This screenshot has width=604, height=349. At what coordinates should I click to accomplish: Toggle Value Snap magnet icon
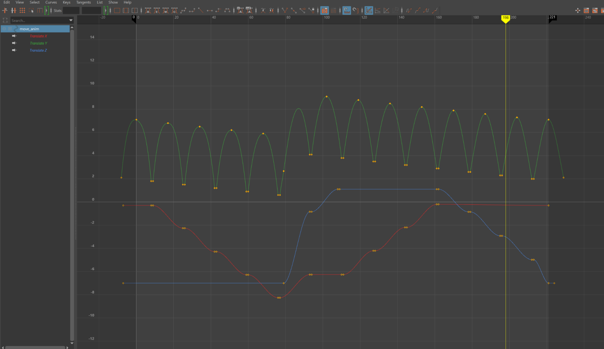[x=356, y=11]
